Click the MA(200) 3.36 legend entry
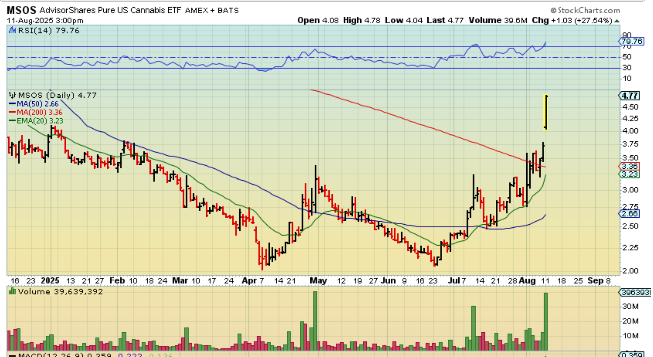Viewport: 653px width, 357px height. [x=35, y=112]
